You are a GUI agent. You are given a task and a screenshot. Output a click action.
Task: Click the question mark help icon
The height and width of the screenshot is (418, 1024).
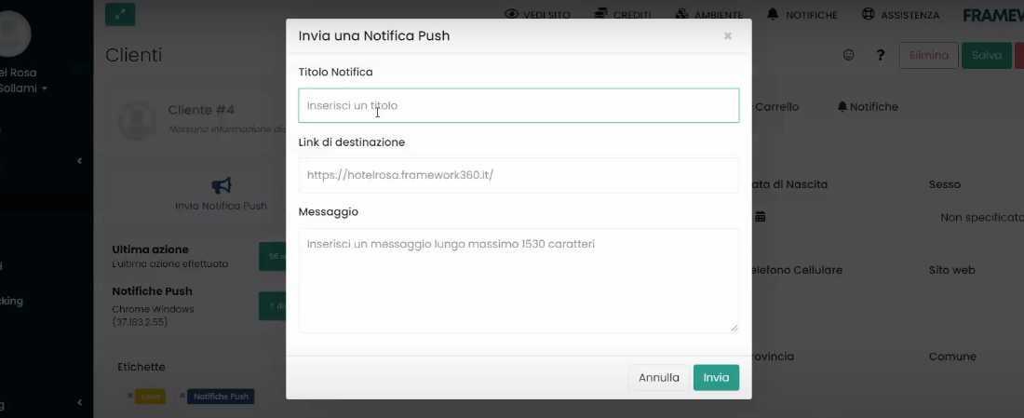[x=881, y=55]
